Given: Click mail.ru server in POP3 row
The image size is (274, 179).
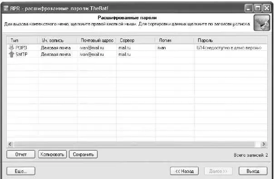Looking at the screenshot, I should click(124, 48).
